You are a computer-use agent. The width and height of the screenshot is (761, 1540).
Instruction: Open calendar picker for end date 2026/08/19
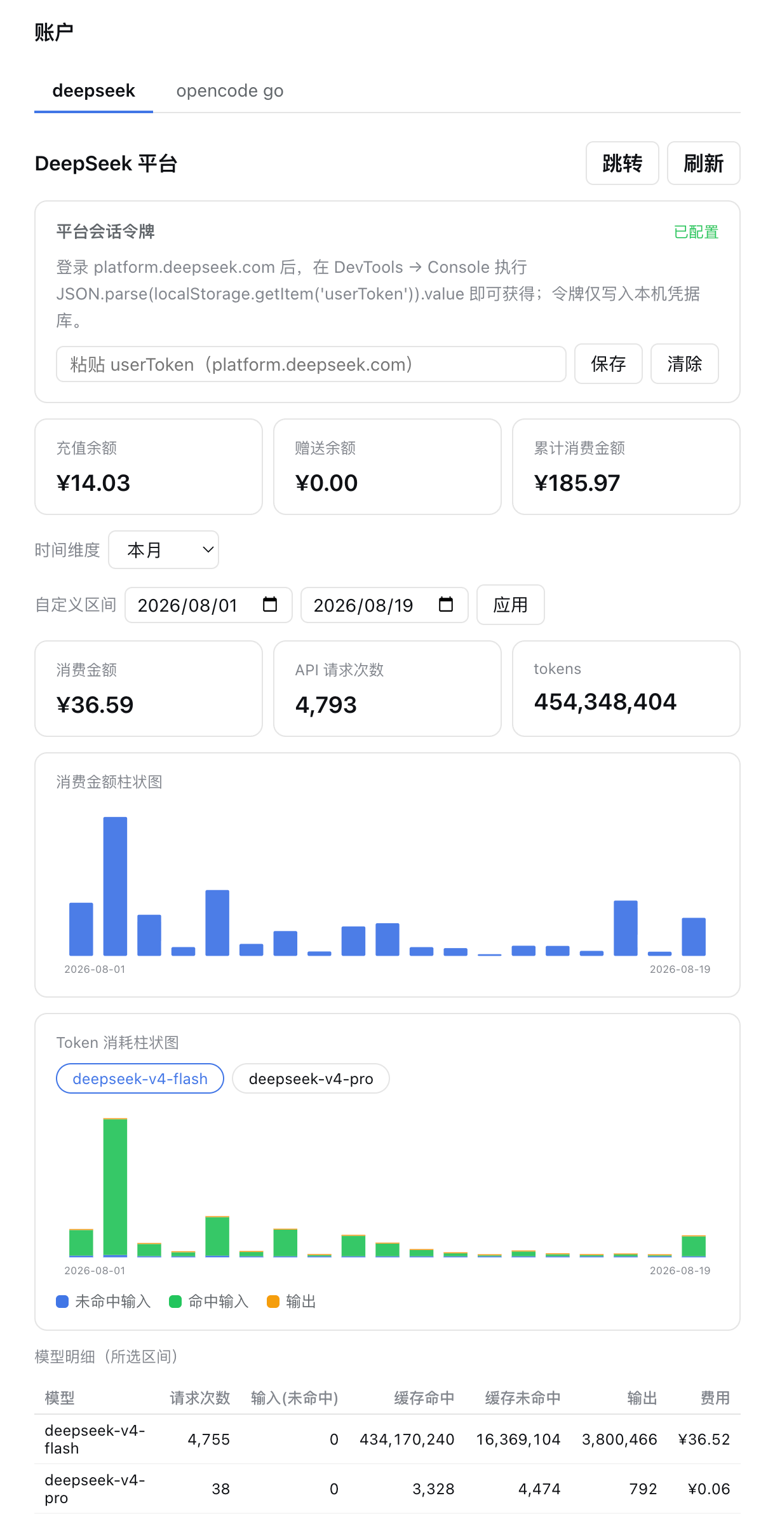click(x=446, y=605)
